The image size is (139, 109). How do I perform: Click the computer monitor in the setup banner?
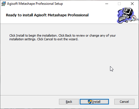click(x=128, y=11)
